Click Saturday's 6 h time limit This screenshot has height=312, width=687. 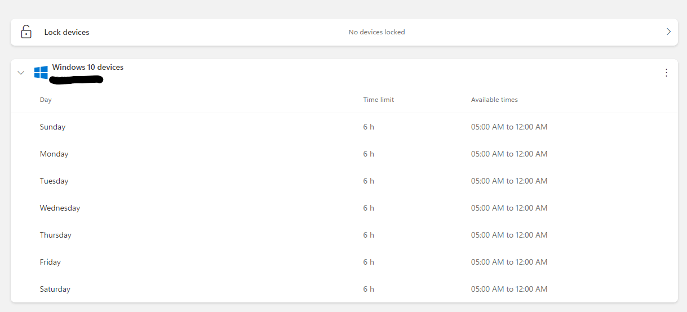coord(369,289)
